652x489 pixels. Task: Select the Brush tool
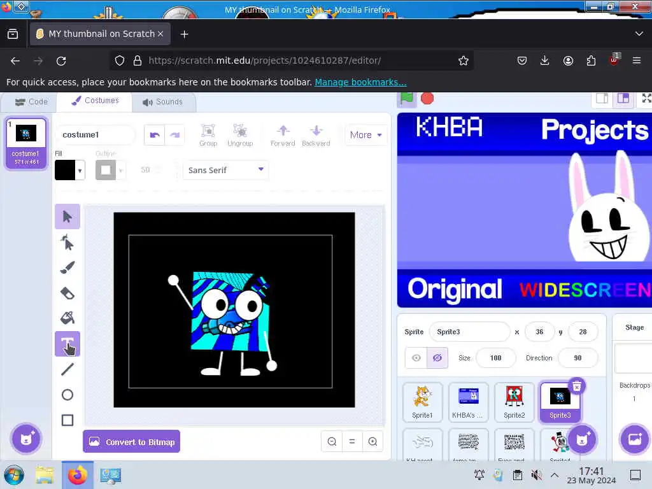coord(67,267)
